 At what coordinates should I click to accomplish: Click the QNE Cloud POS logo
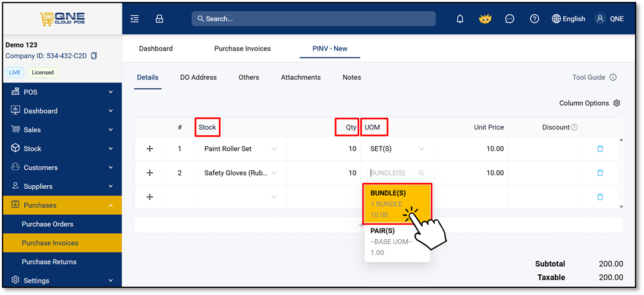click(62, 19)
